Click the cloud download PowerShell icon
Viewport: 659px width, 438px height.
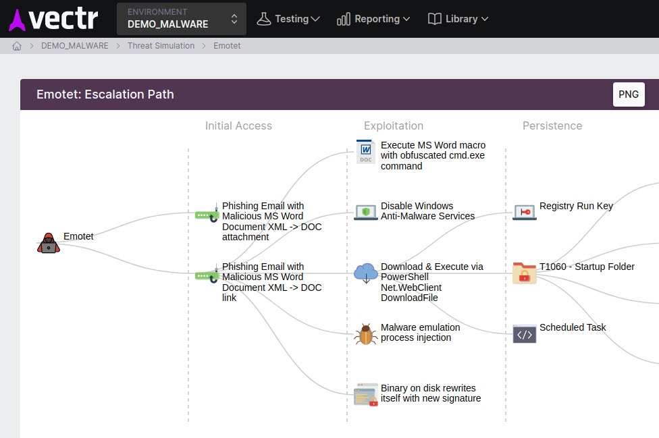[366, 273]
